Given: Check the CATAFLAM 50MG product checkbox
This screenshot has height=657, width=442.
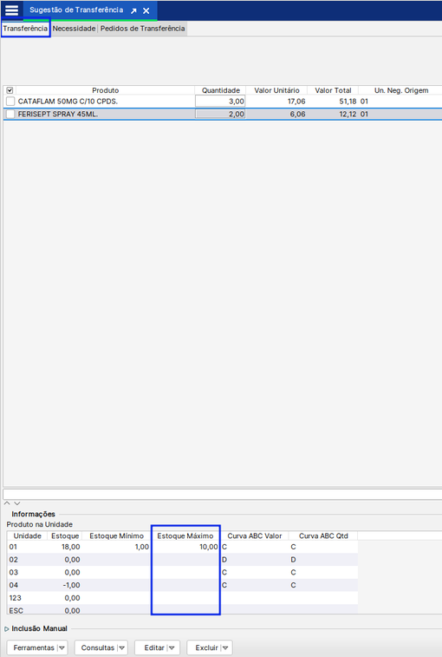Looking at the screenshot, I should pos(10,102).
